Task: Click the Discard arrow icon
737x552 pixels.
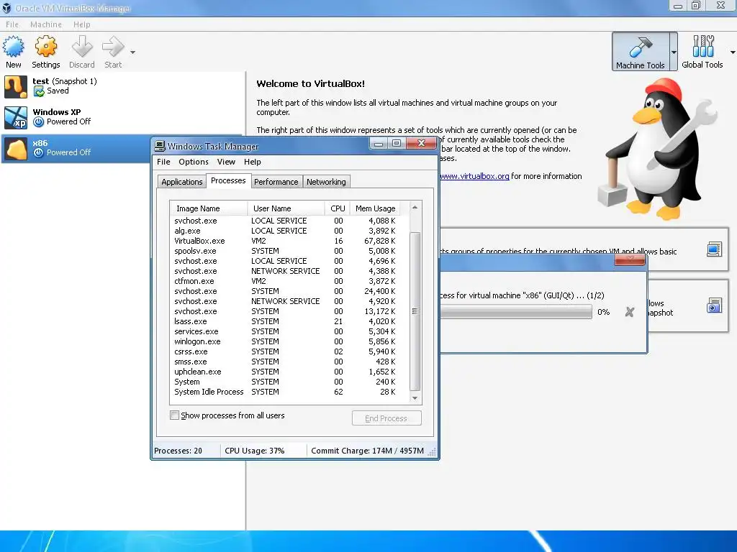Action: (82, 47)
